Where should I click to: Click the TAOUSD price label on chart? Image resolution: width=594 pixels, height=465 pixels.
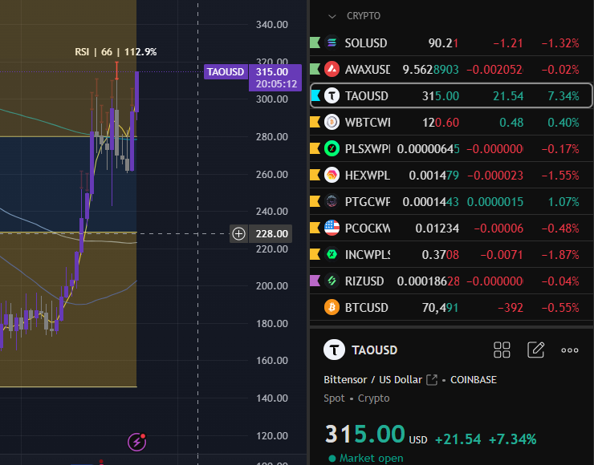pyautogui.click(x=226, y=72)
